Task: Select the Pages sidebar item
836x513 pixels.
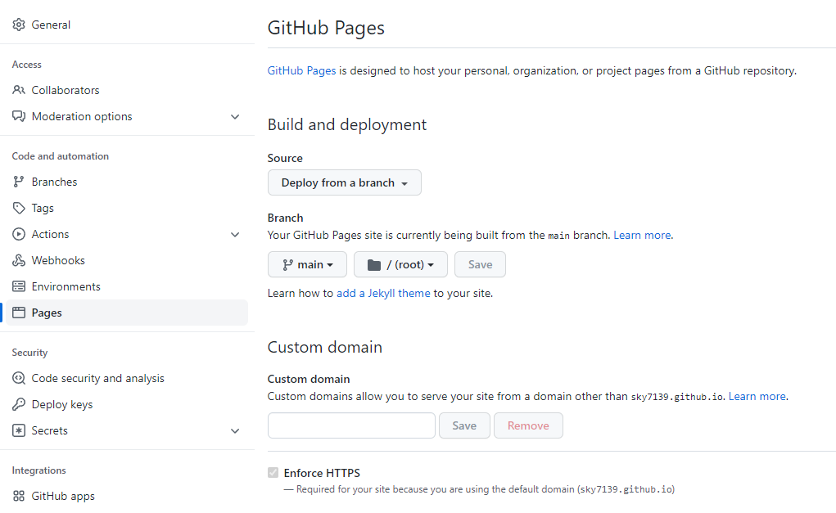Action: 127,313
